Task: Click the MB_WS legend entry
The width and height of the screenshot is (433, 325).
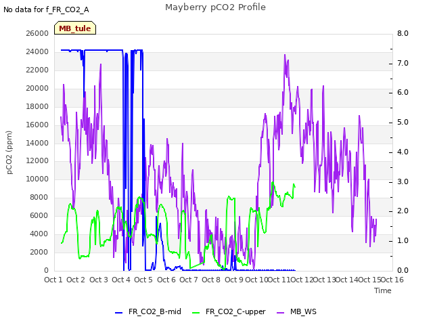Action: 296,311
